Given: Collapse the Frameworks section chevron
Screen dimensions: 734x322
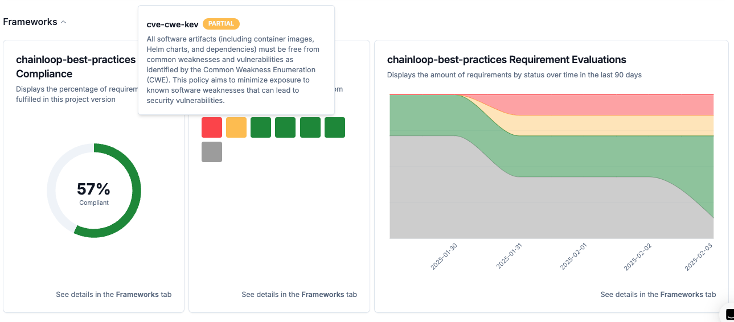Looking at the screenshot, I should tap(63, 22).
